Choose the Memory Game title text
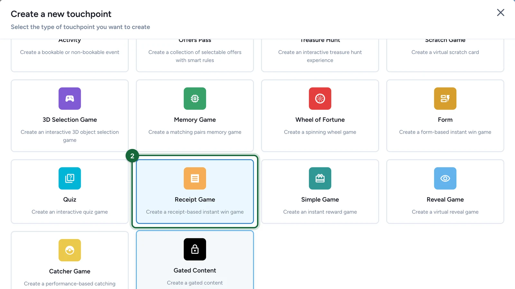 coord(195,120)
